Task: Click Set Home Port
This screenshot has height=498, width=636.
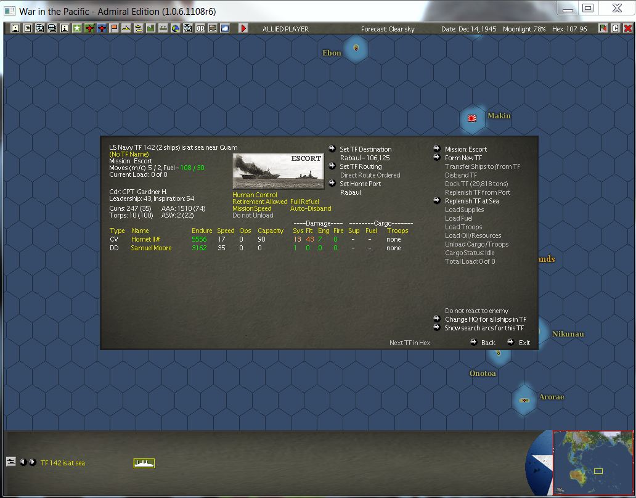Action: pos(360,184)
